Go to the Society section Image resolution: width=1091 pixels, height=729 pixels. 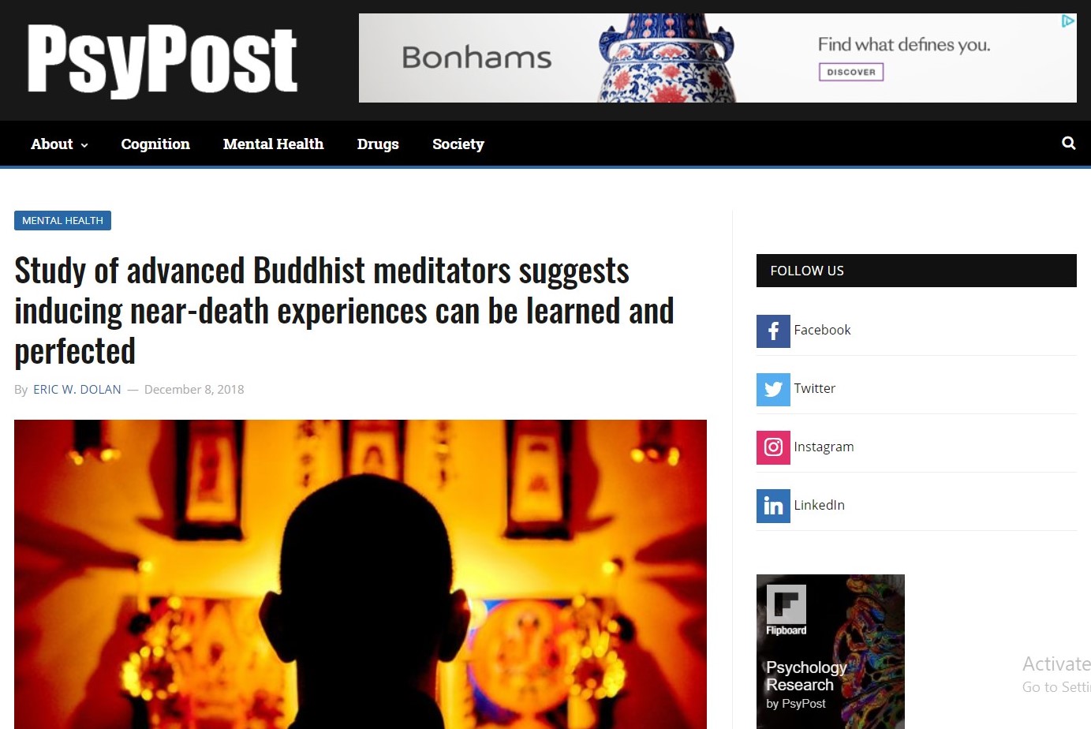458,144
